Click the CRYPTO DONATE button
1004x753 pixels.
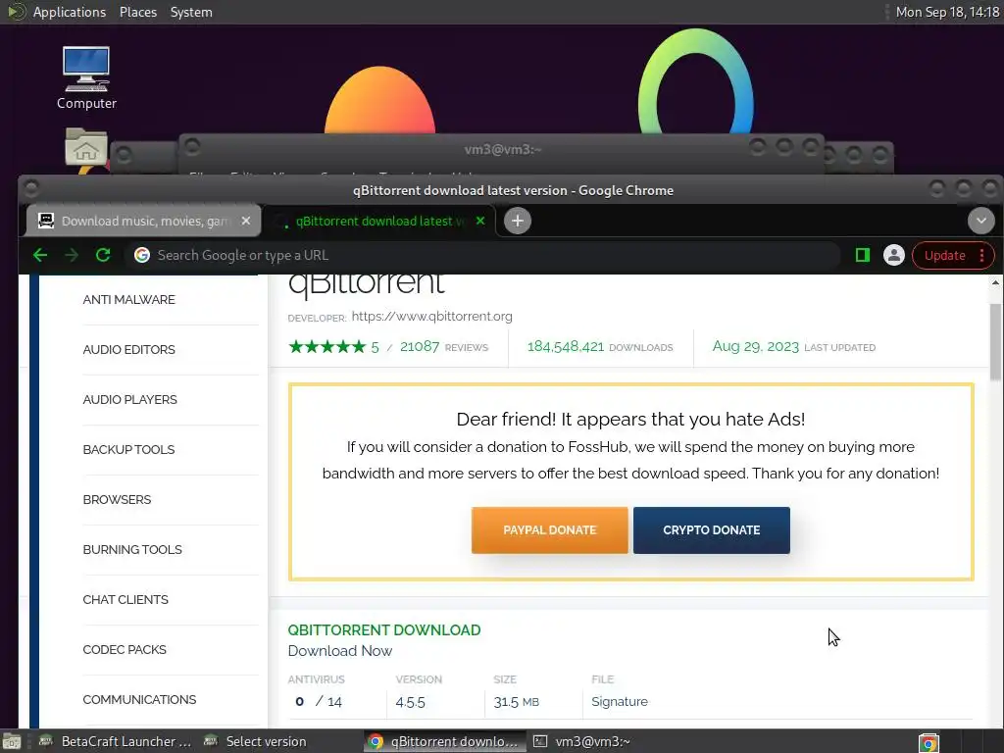tap(712, 530)
